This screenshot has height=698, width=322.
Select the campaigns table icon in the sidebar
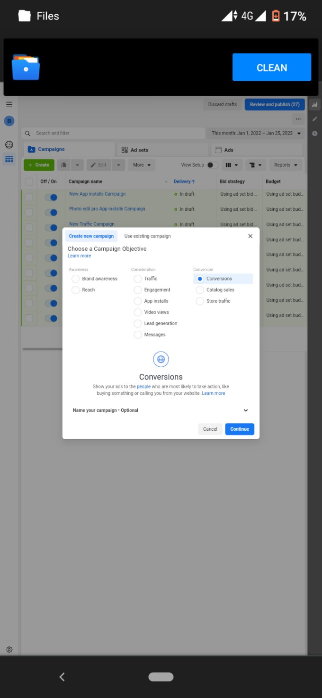9,159
